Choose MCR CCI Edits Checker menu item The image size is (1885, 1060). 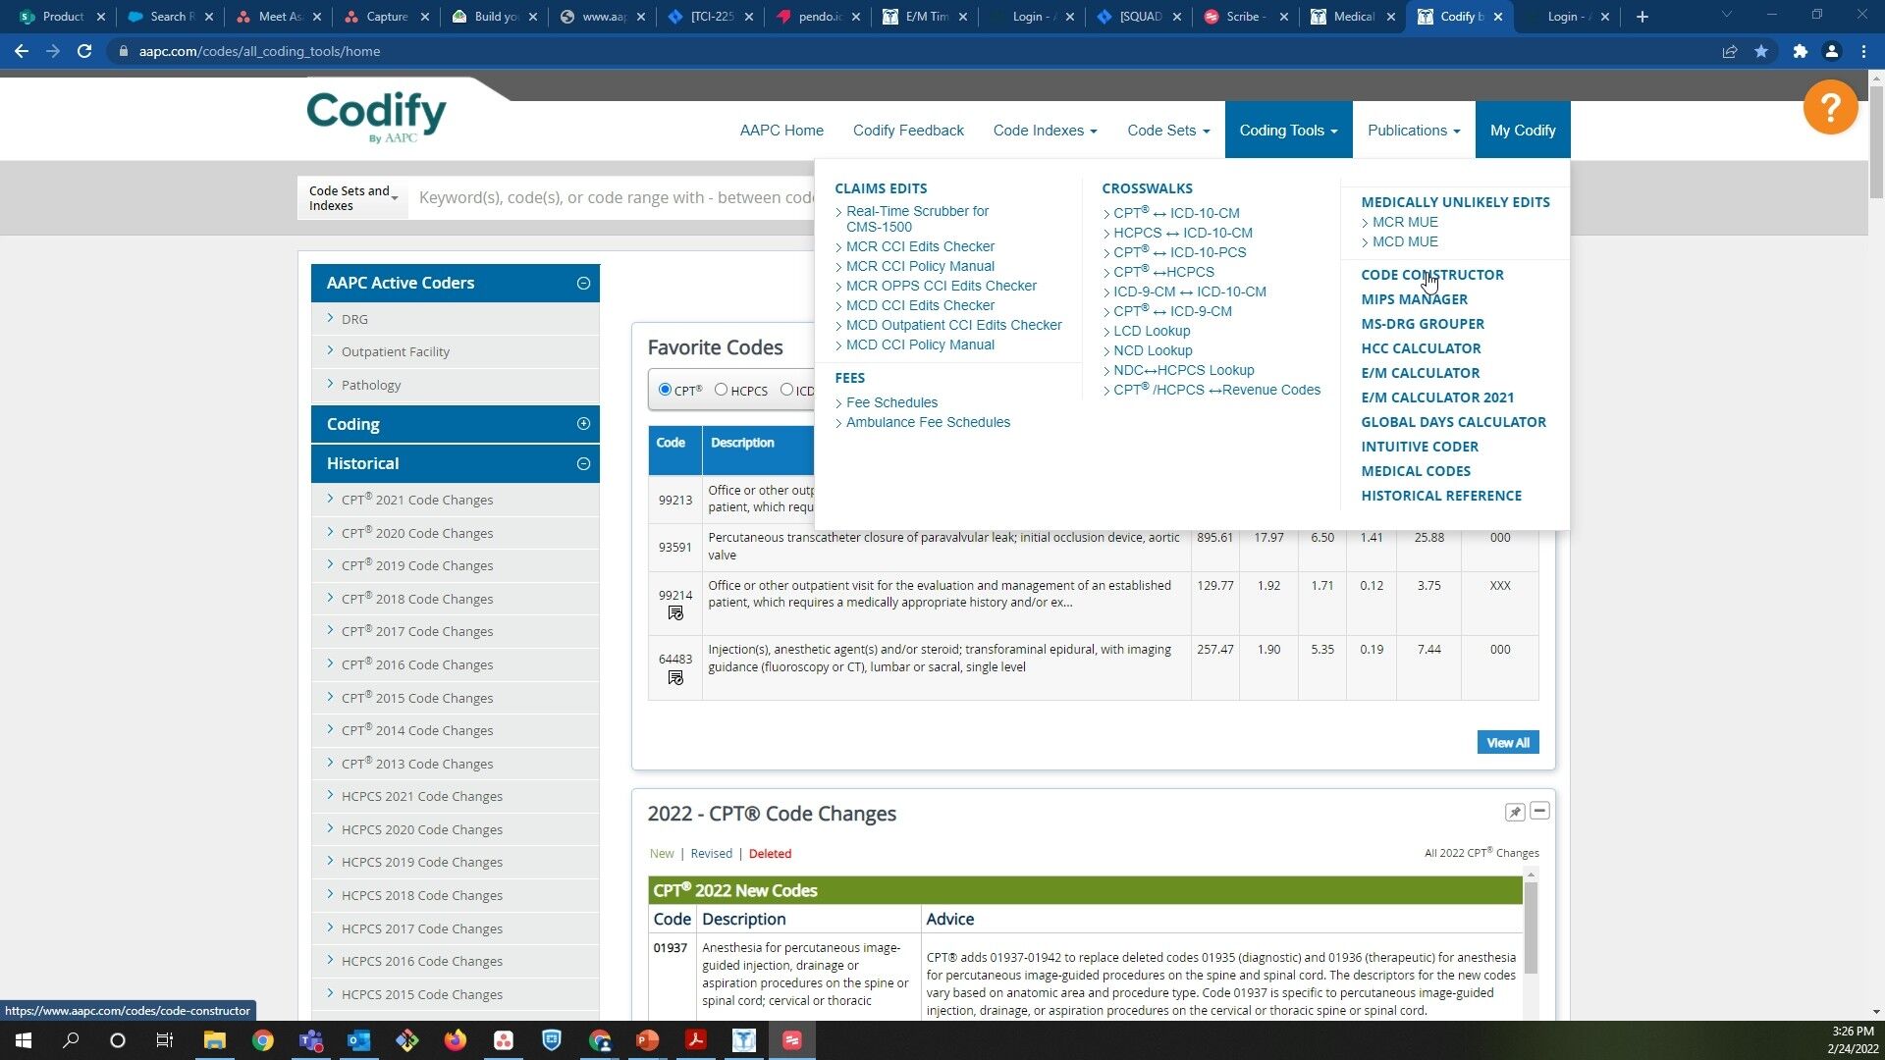tap(920, 246)
